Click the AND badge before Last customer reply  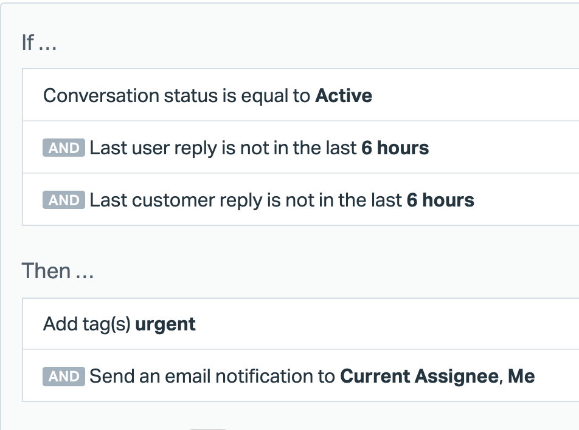click(x=64, y=200)
